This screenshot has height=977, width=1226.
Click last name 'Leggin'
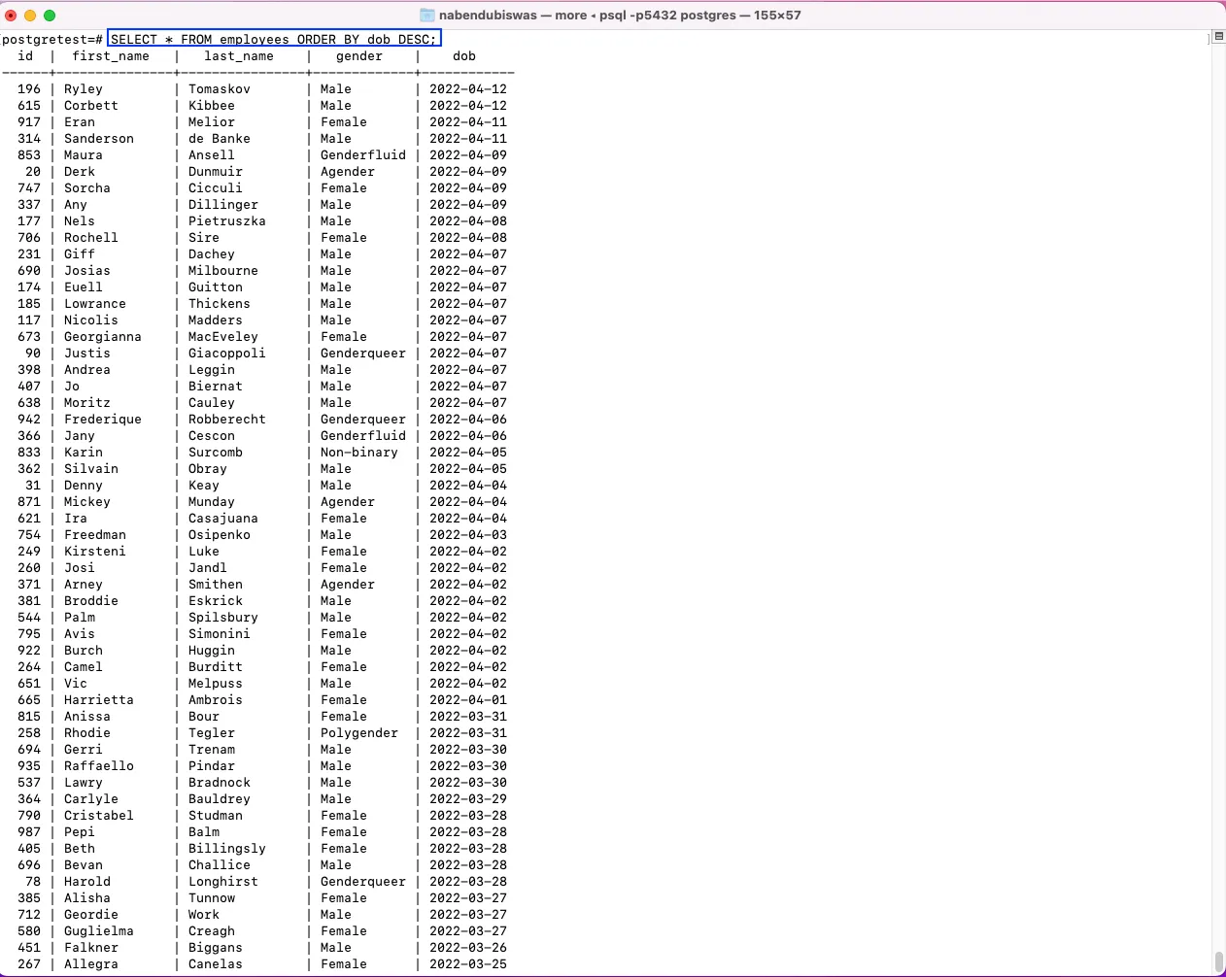click(212, 370)
